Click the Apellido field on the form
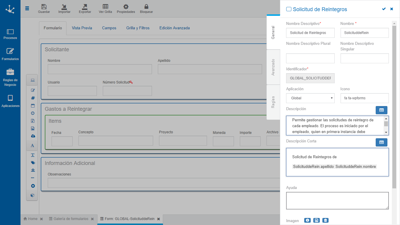 (210, 69)
